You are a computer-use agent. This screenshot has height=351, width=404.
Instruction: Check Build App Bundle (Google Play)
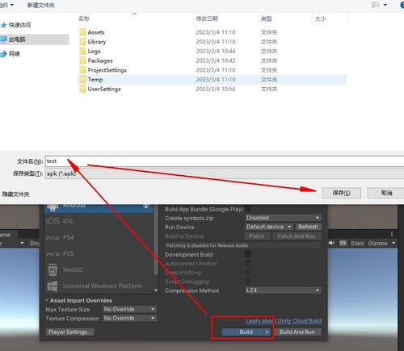[248, 209]
